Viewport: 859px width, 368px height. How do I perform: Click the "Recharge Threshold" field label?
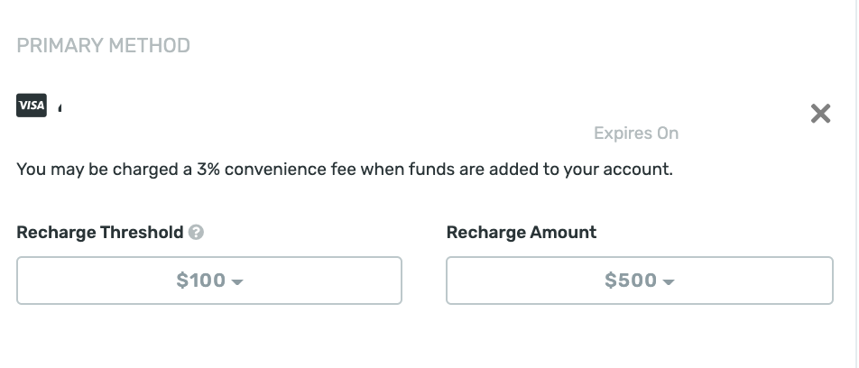click(100, 232)
